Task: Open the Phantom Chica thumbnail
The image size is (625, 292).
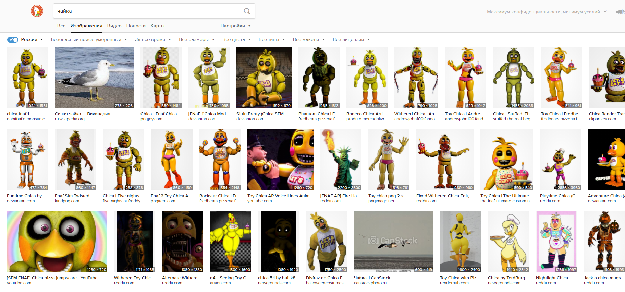Action: click(319, 78)
